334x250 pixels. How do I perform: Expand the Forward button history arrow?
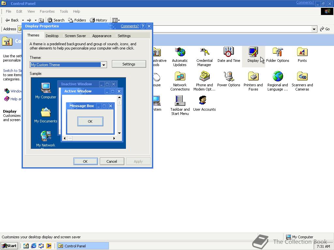click(36, 21)
